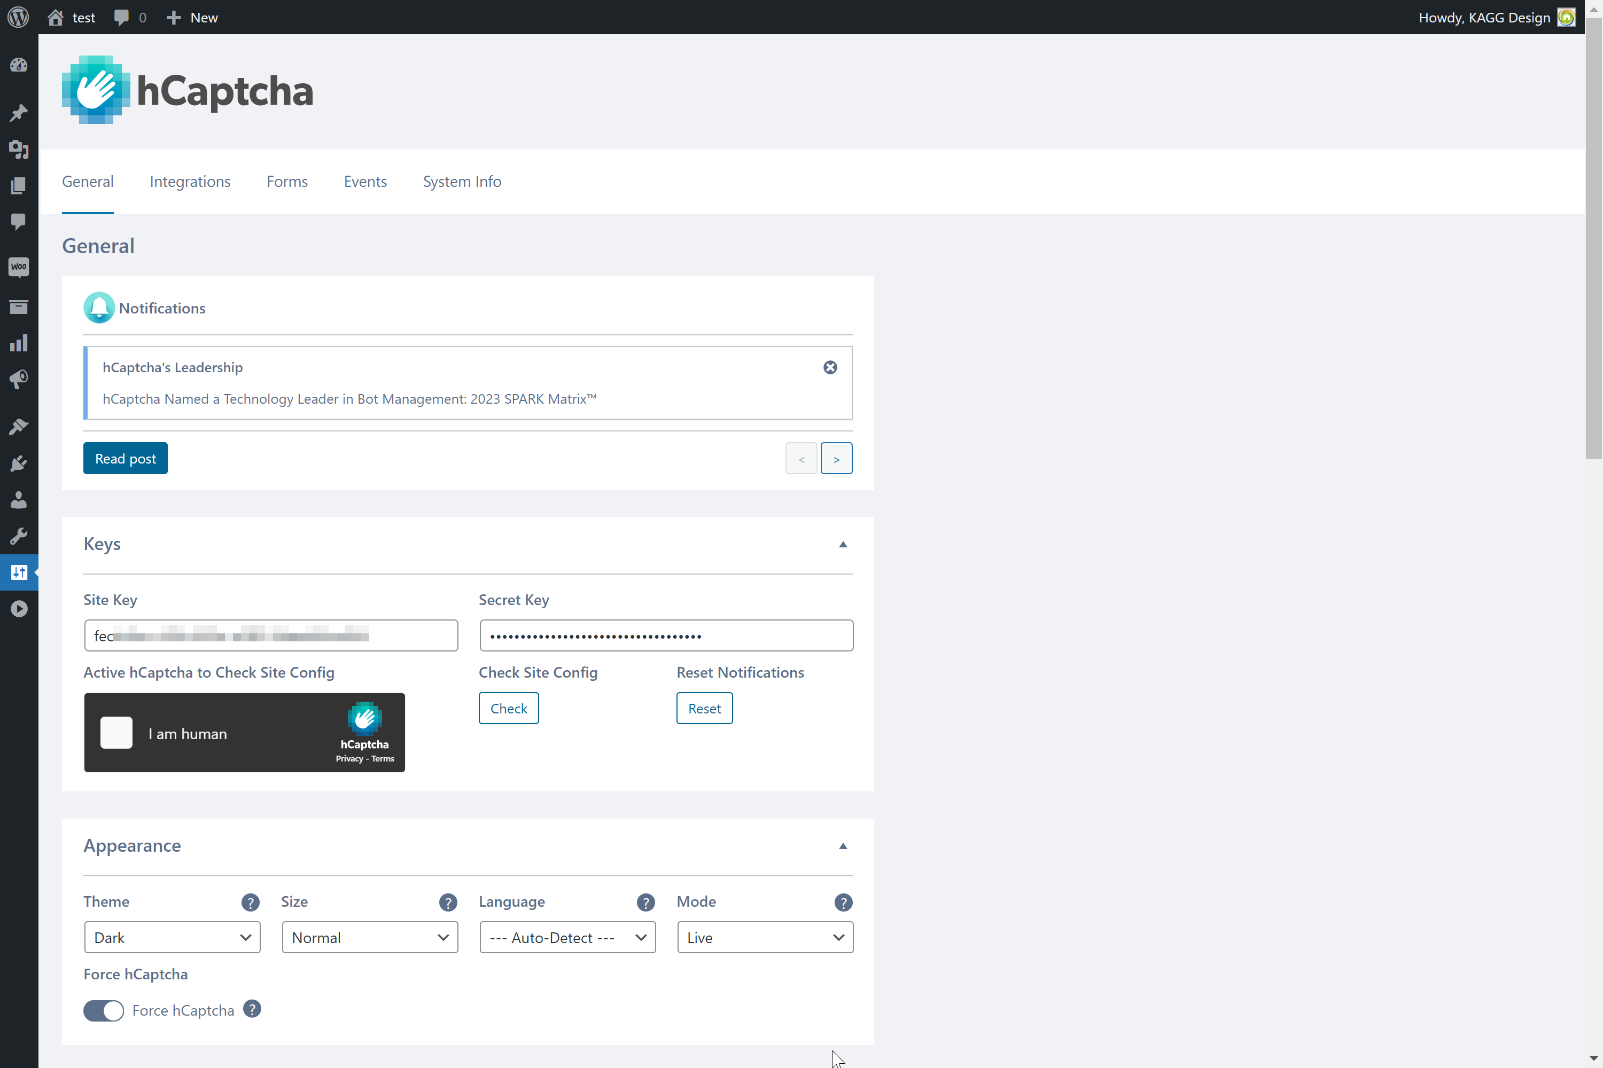This screenshot has height=1068, width=1603.
Task: Check the I am human checkbox
Action: 116,733
